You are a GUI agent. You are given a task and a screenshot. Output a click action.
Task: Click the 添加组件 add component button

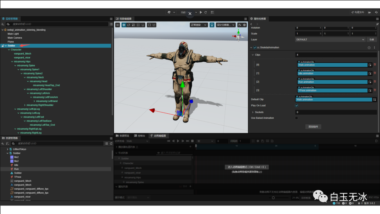click(x=313, y=126)
